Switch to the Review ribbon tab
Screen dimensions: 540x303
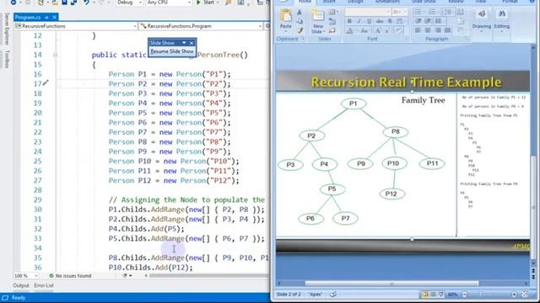point(456,2)
